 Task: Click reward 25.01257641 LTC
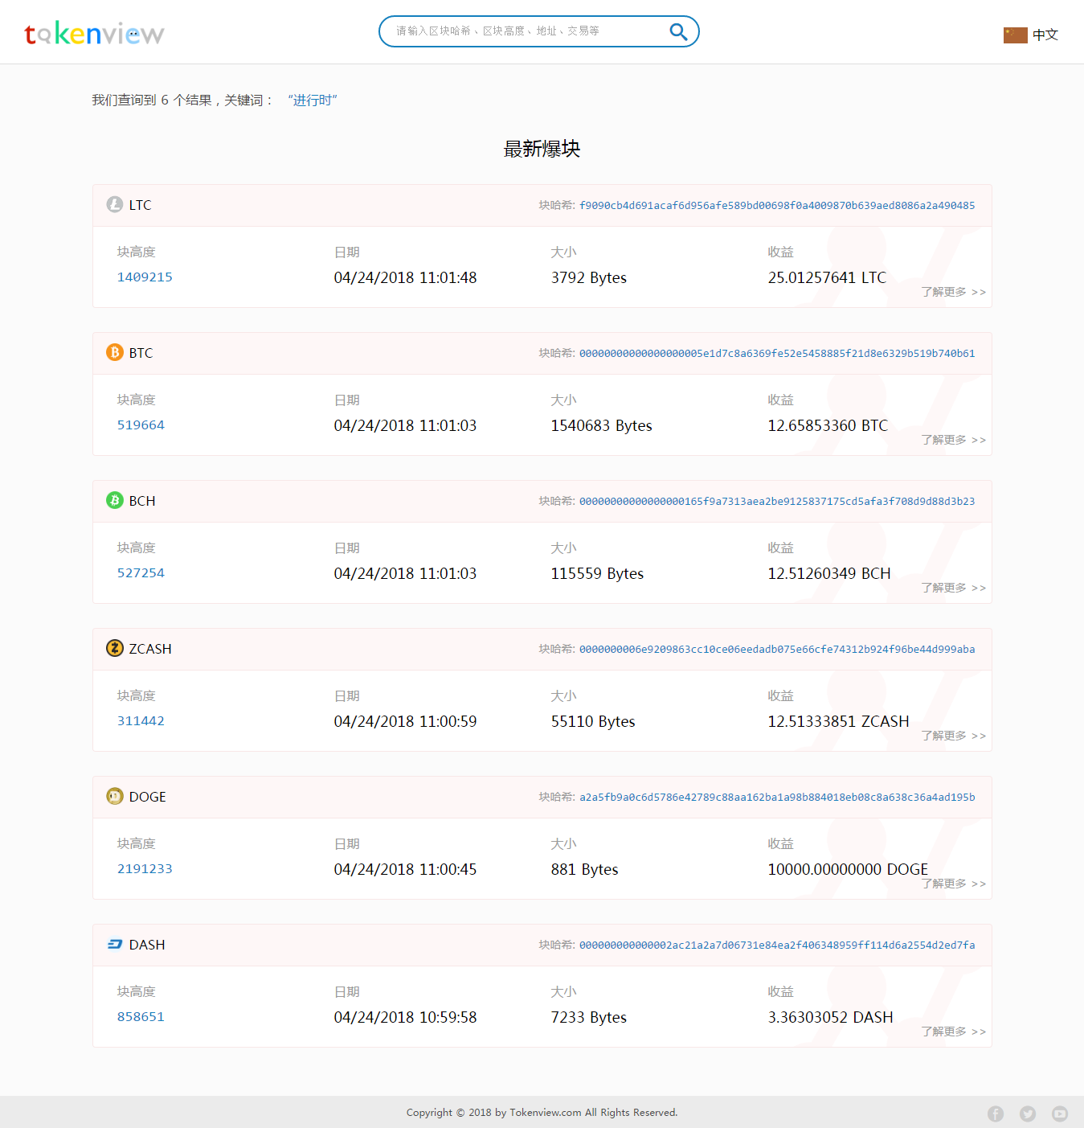(x=827, y=277)
